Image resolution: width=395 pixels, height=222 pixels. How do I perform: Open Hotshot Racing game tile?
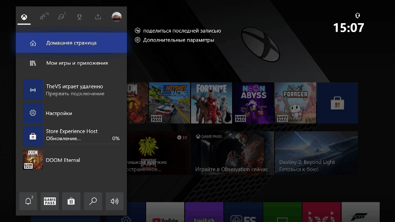click(x=169, y=103)
